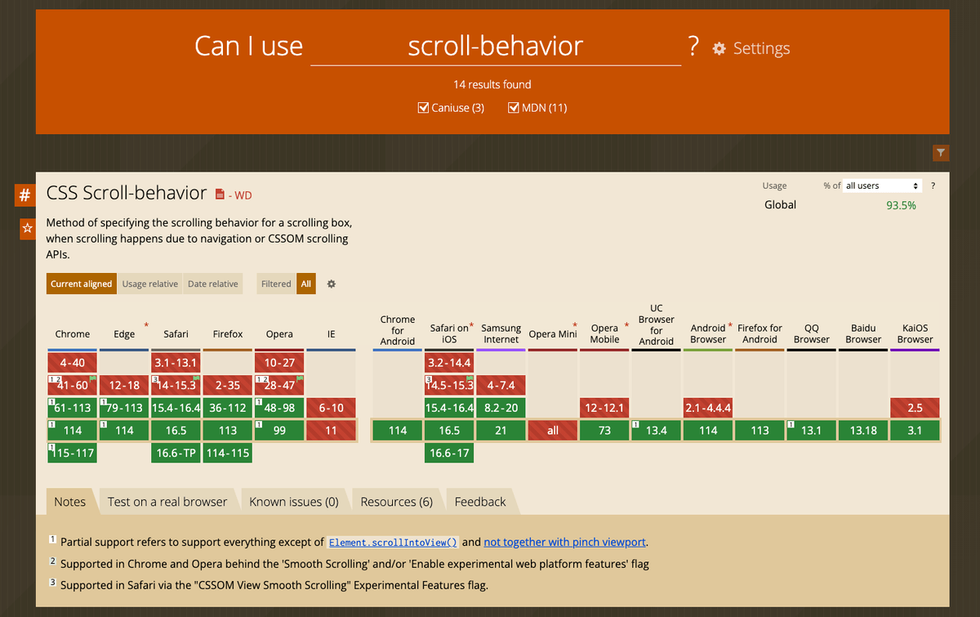Uncheck the MDN (11) results checkbox

coord(514,107)
